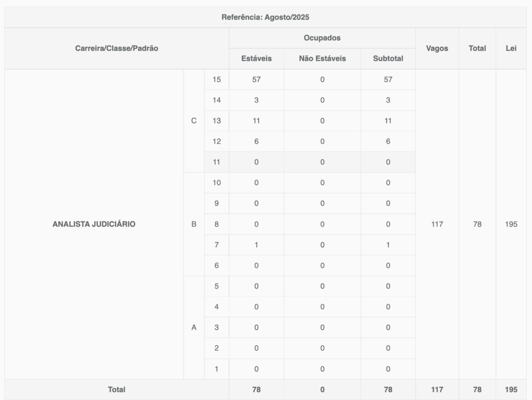Click the Lei value 195 in body
The width and height of the screenshot is (532, 400).
[511, 224]
